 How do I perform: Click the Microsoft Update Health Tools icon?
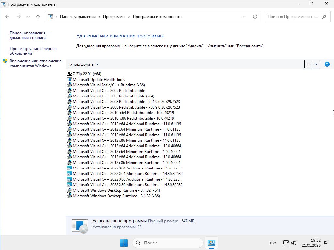coord(69,80)
